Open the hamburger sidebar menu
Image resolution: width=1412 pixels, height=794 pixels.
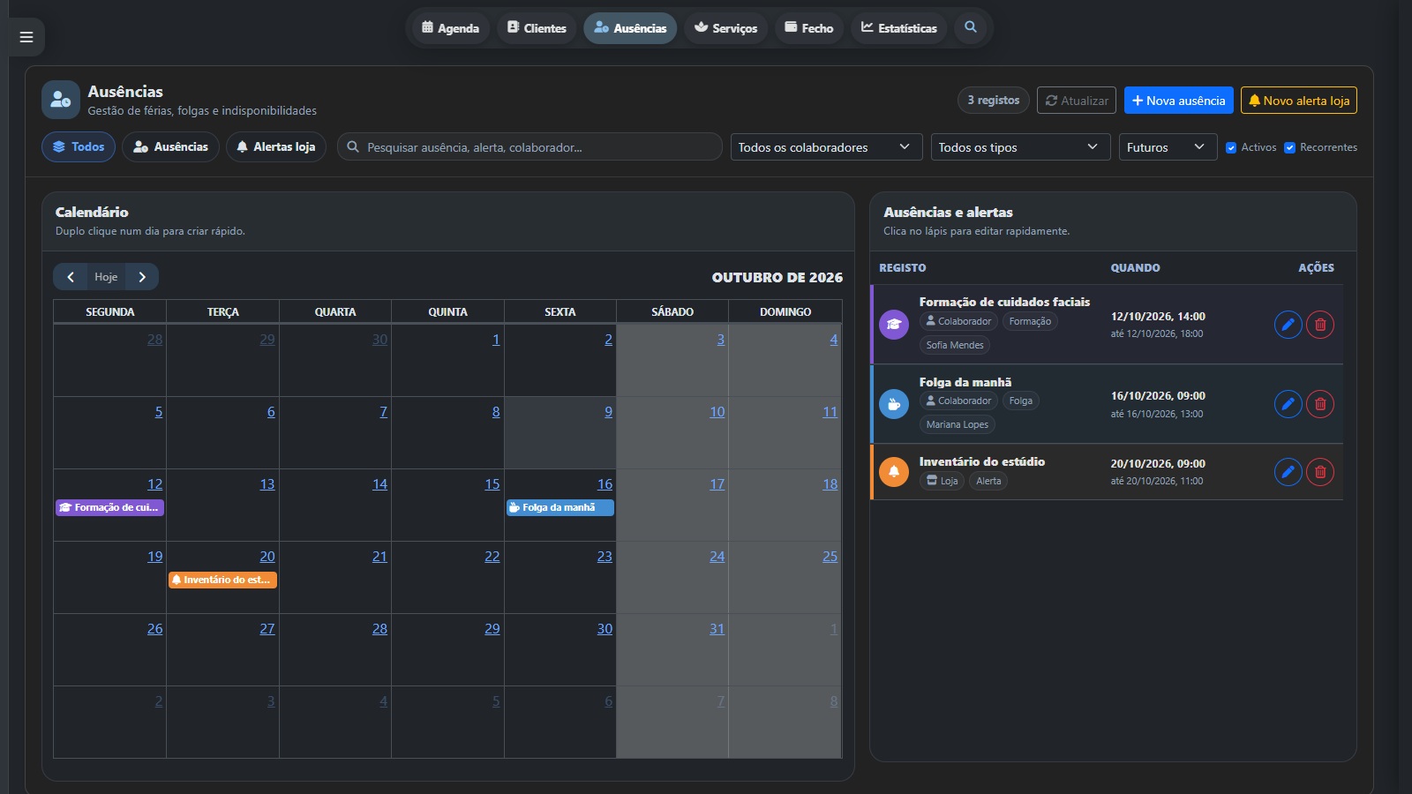pyautogui.click(x=26, y=37)
